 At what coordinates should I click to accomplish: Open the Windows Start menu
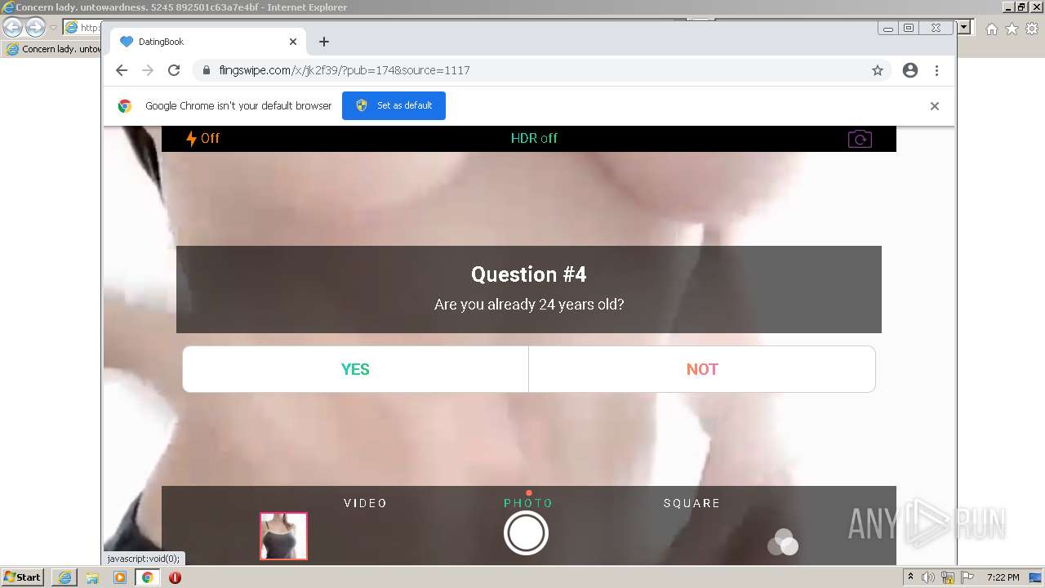[23, 577]
